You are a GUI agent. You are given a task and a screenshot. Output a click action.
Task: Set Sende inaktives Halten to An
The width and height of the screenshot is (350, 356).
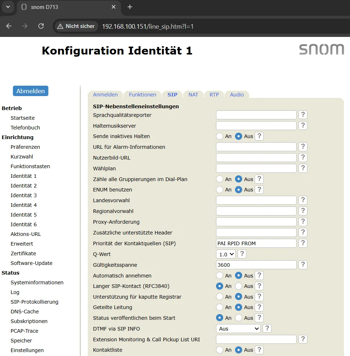pos(220,136)
